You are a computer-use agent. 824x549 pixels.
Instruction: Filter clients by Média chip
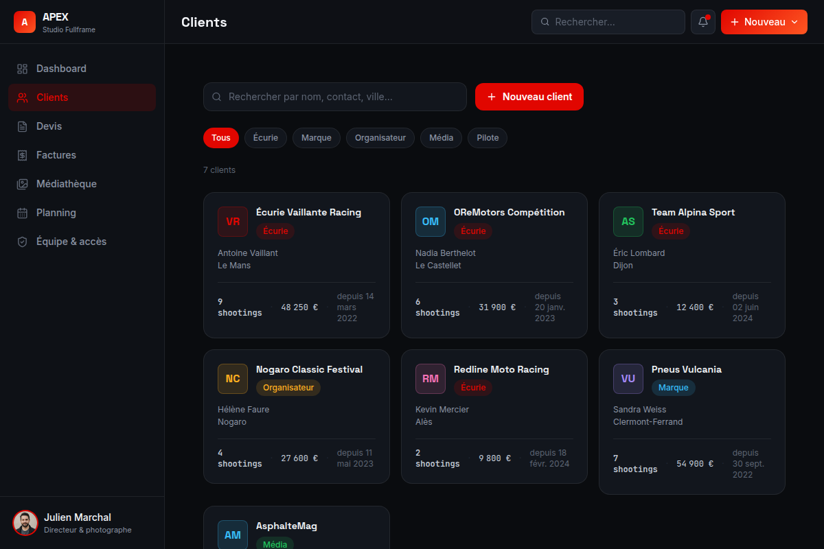pos(442,138)
